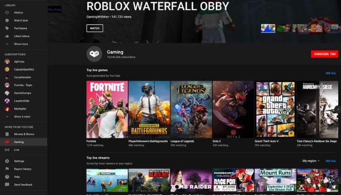Open CoryxKenshin subscription avatar

7,77
